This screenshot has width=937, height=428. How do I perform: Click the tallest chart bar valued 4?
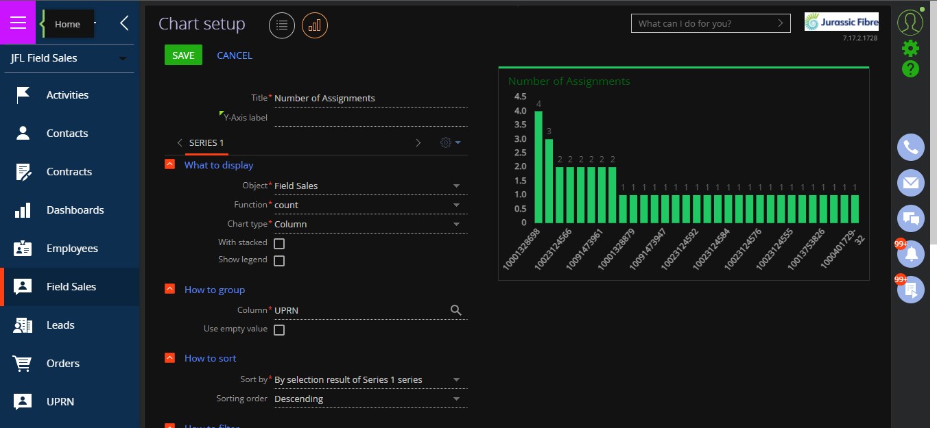pos(538,167)
